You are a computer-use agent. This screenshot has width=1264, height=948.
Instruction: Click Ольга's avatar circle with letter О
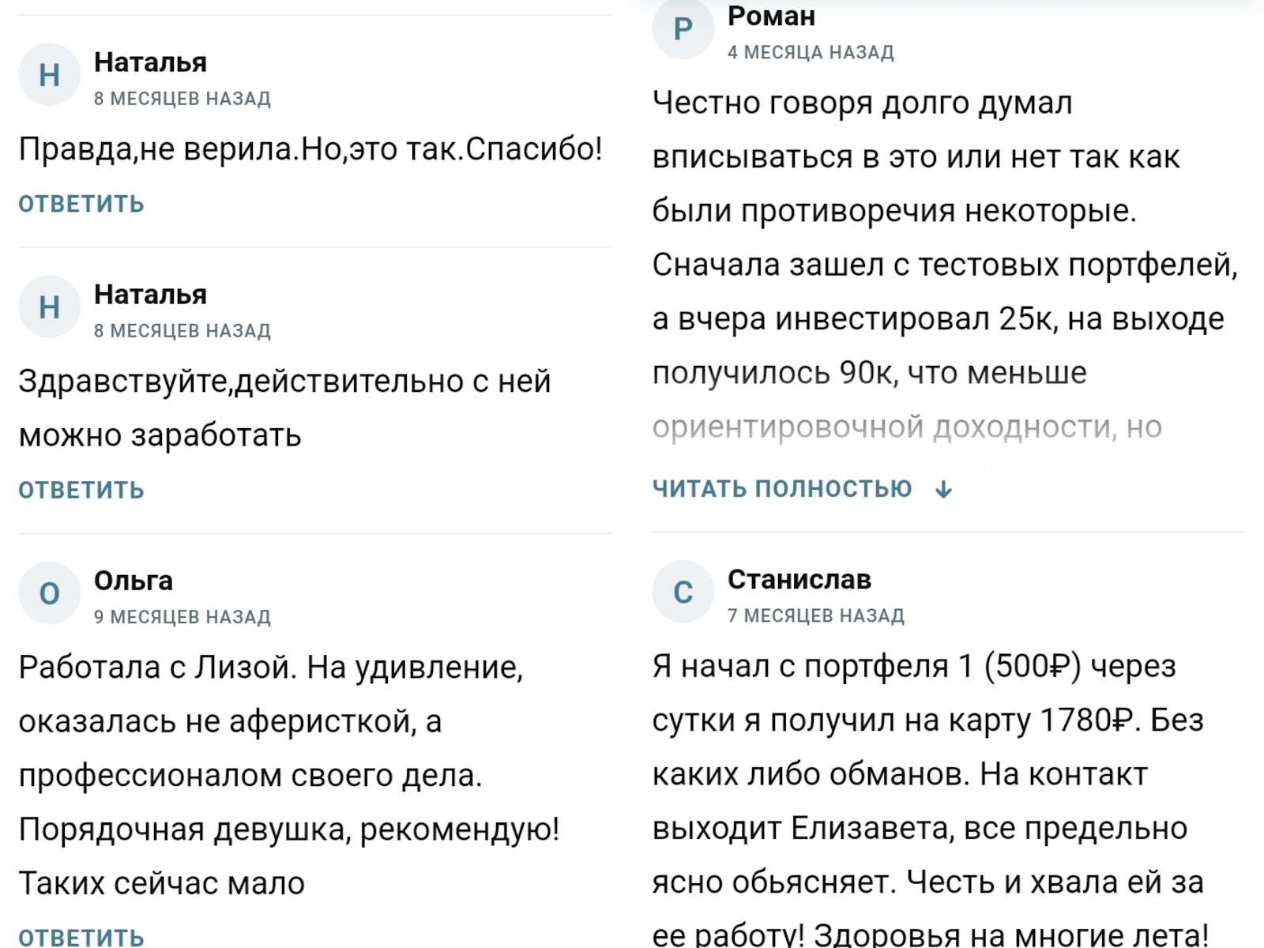click(x=49, y=593)
